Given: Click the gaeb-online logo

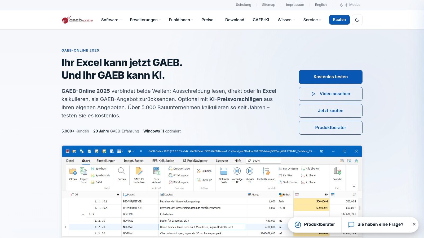Looking at the screenshot, I should point(77,20).
